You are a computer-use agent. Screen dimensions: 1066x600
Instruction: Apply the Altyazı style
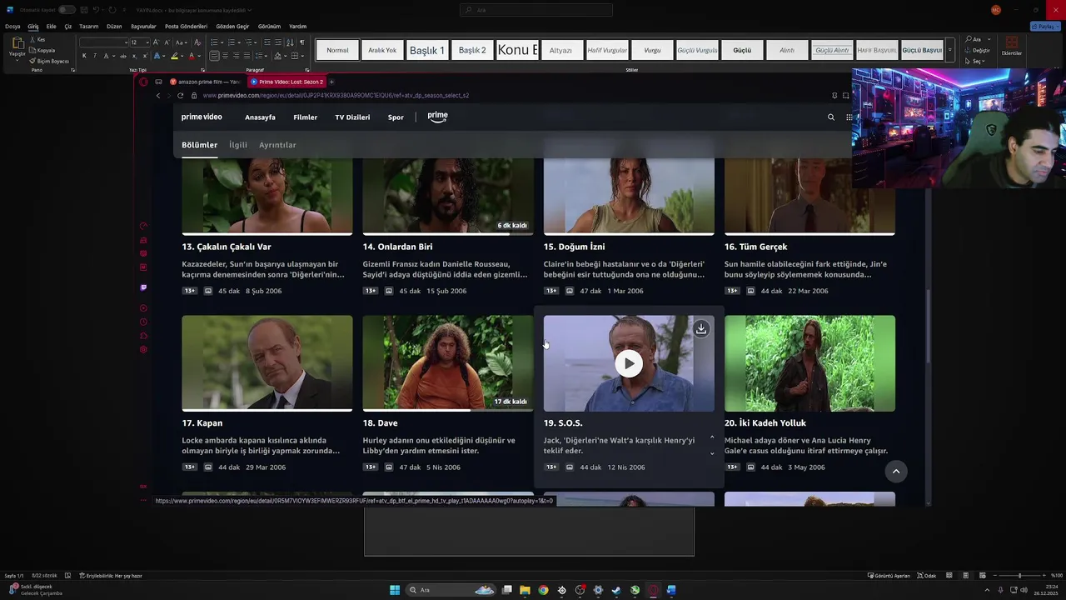(560, 50)
